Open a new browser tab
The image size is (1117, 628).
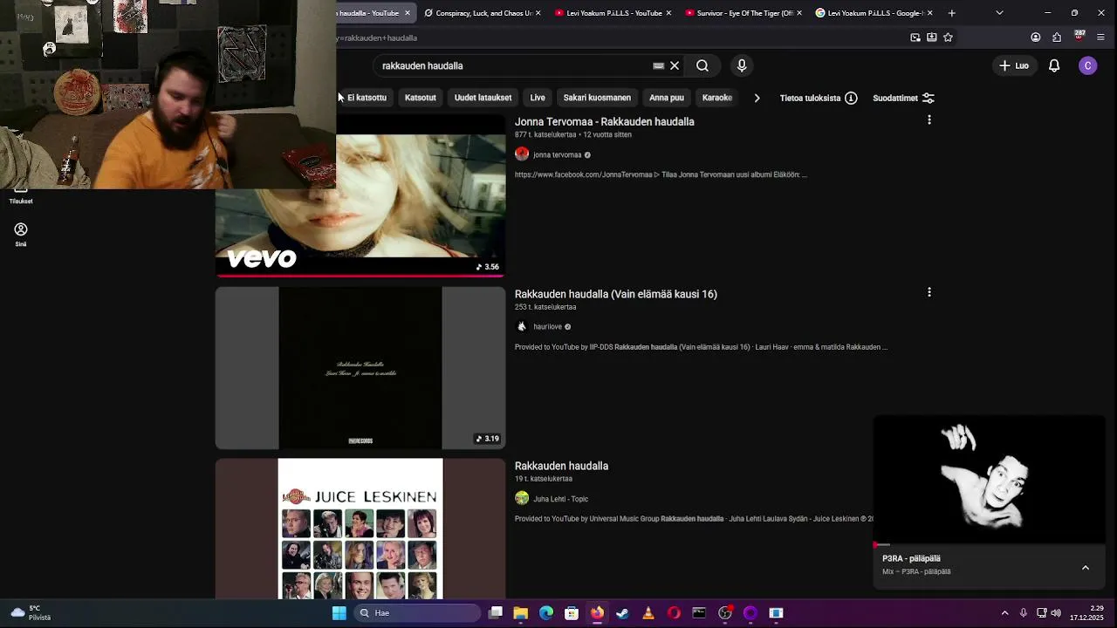(951, 13)
